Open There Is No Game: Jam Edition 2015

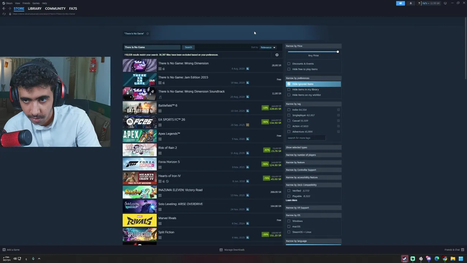(202, 80)
